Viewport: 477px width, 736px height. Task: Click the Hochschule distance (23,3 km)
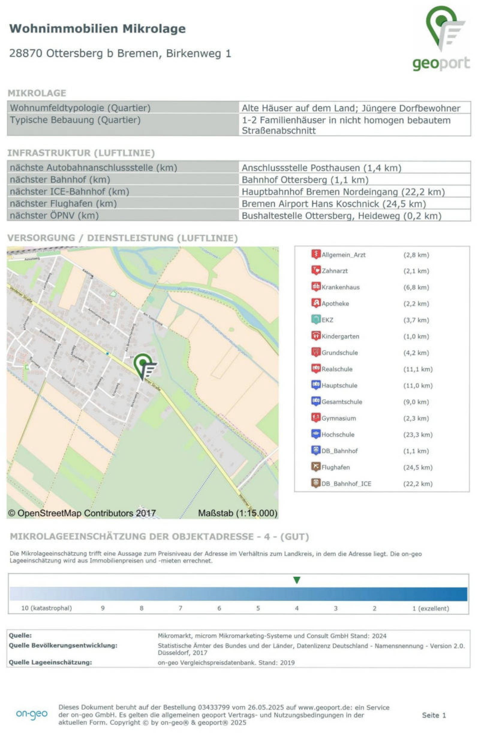pos(418,435)
